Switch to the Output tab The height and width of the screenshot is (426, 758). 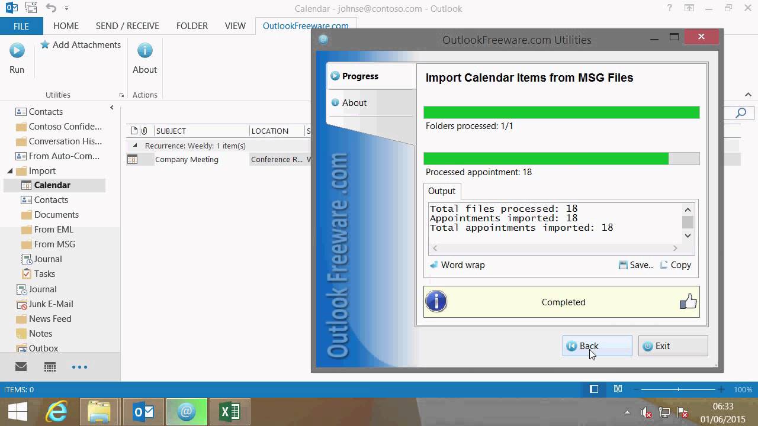click(442, 191)
